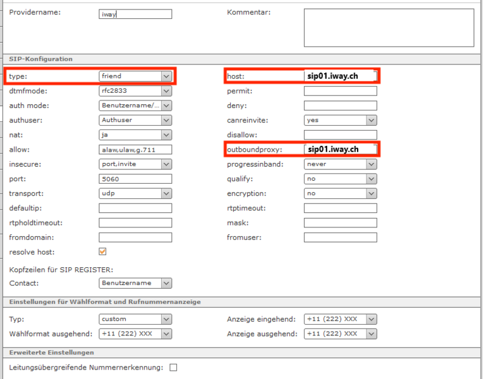Open the Anzeige ausgehend dropdown
The image size is (484, 379).
click(341, 334)
